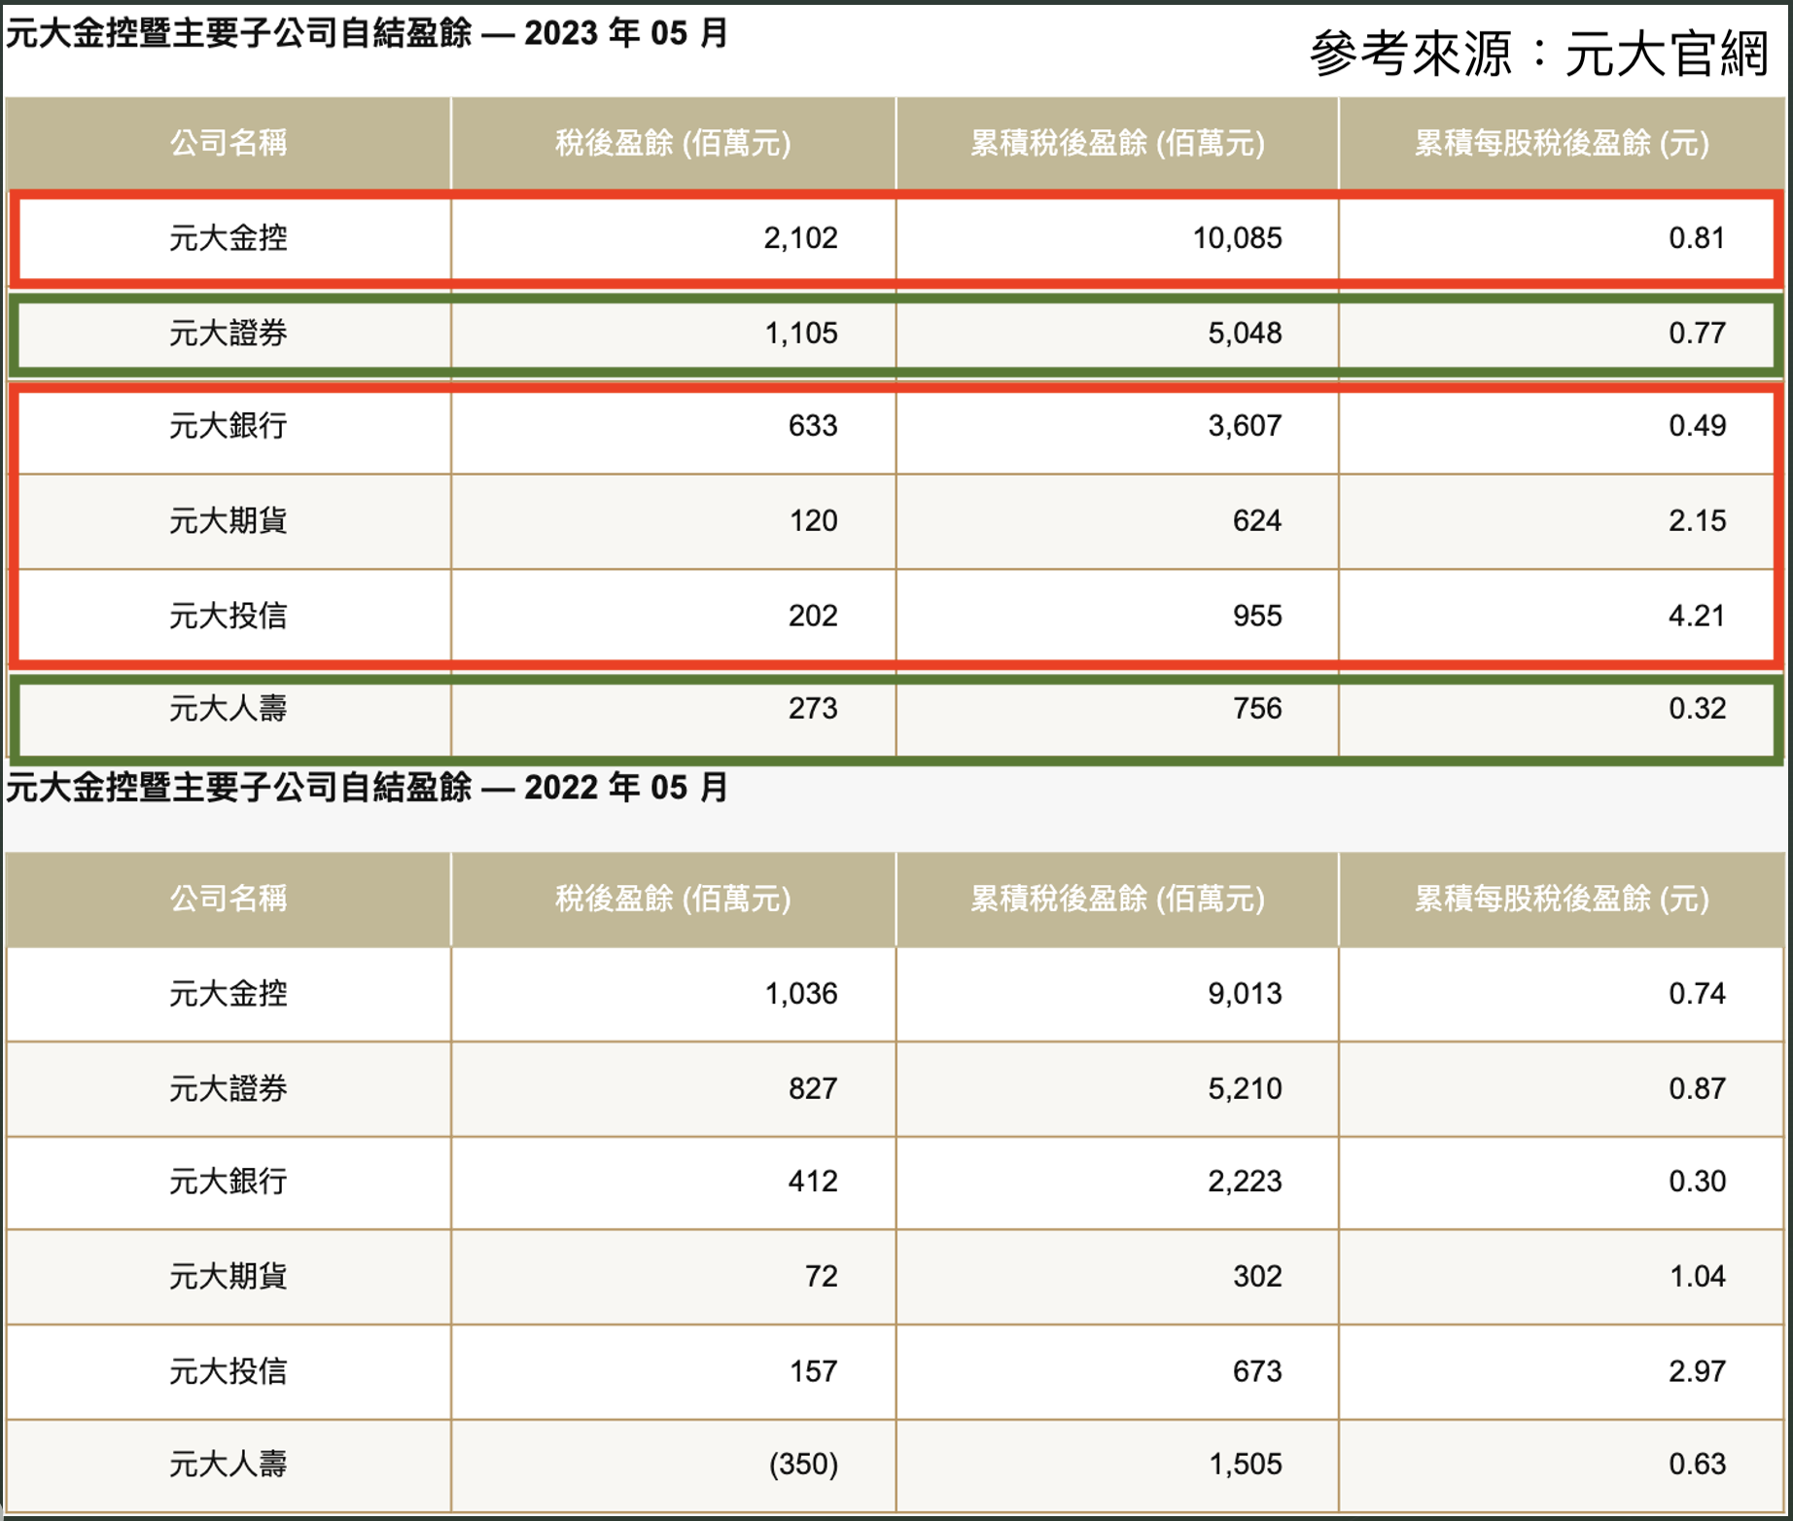The height and width of the screenshot is (1521, 1793).
Task: Click the 參考來源：元大官網 source note
Action: (1539, 53)
